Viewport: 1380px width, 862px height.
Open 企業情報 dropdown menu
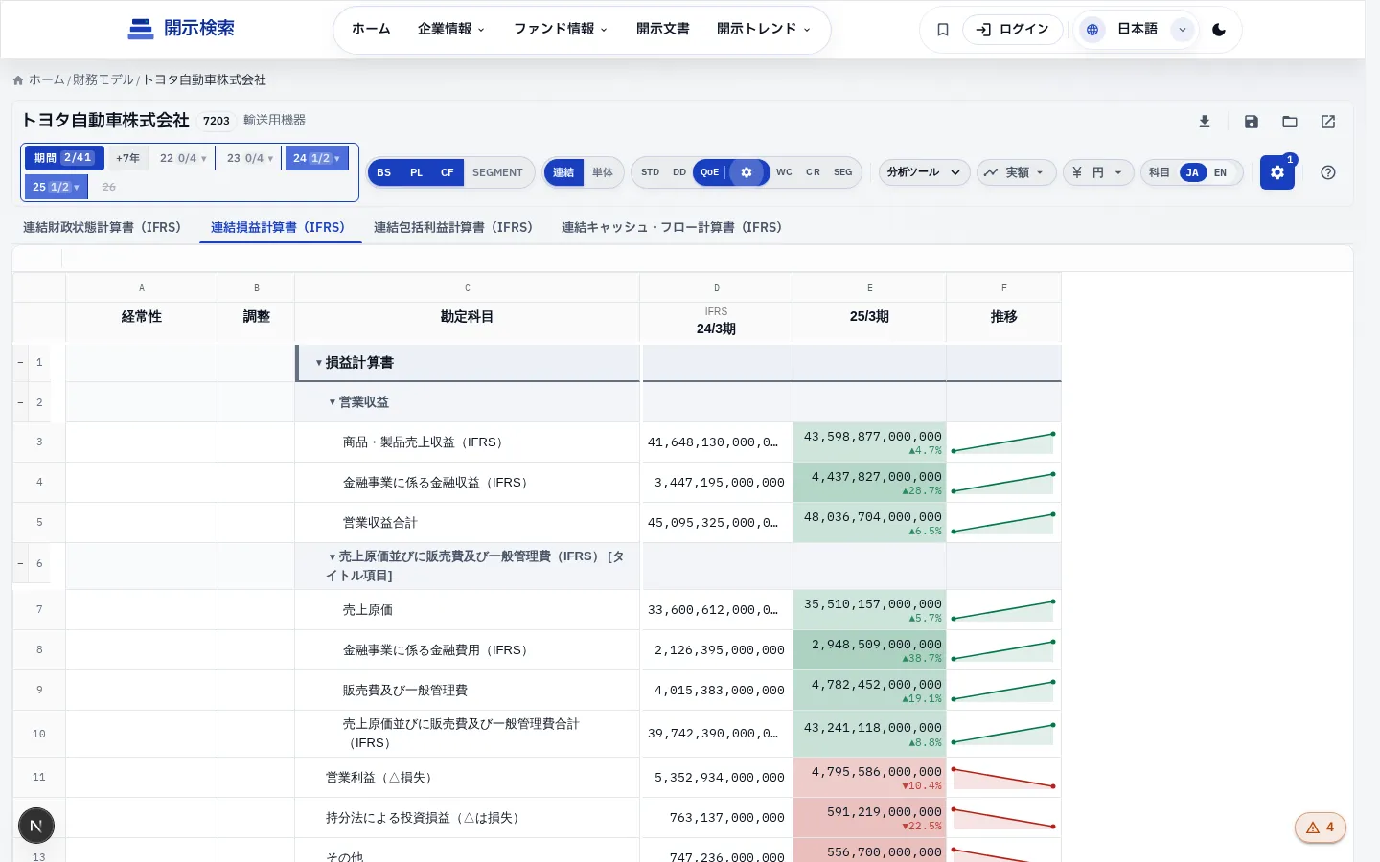click(451, 30)
